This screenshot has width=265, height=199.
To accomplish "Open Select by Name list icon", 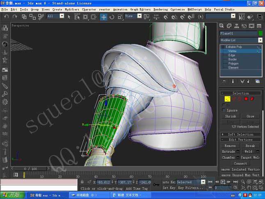I will tap(77, 17).
